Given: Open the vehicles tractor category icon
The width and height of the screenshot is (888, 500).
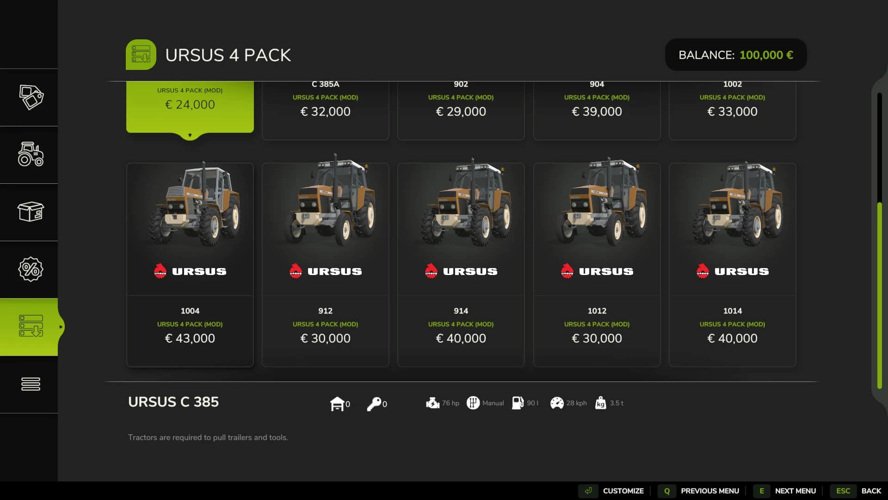Looking at the screenshot, I should [31, 155].
